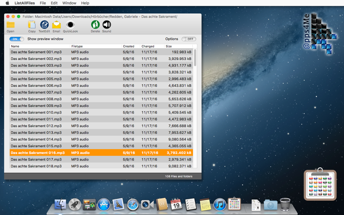Open the Edit menu
Viewport: 344px width, 215px height.
pyautogui.click(x=54, y=3)
